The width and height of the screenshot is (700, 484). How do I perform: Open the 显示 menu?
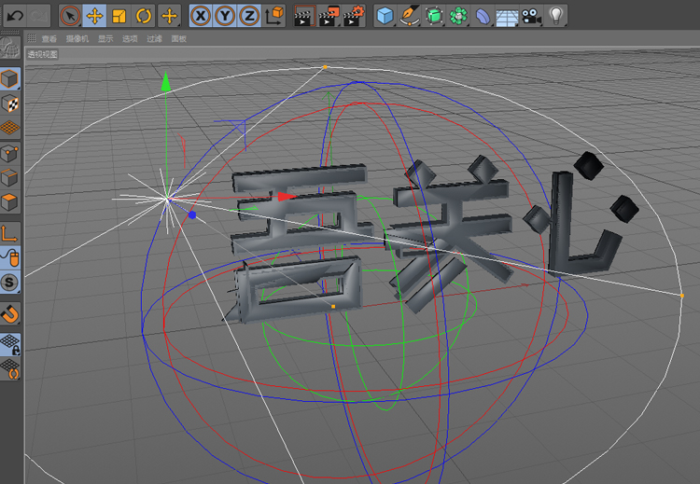(x=105, y=39)
